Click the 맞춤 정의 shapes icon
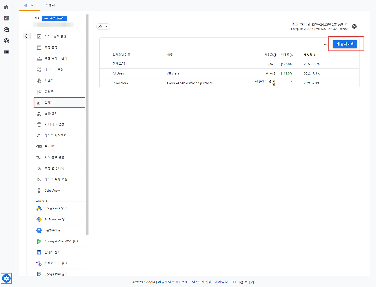This screenshot has width=376, height=287. click(x=39, y=113)
